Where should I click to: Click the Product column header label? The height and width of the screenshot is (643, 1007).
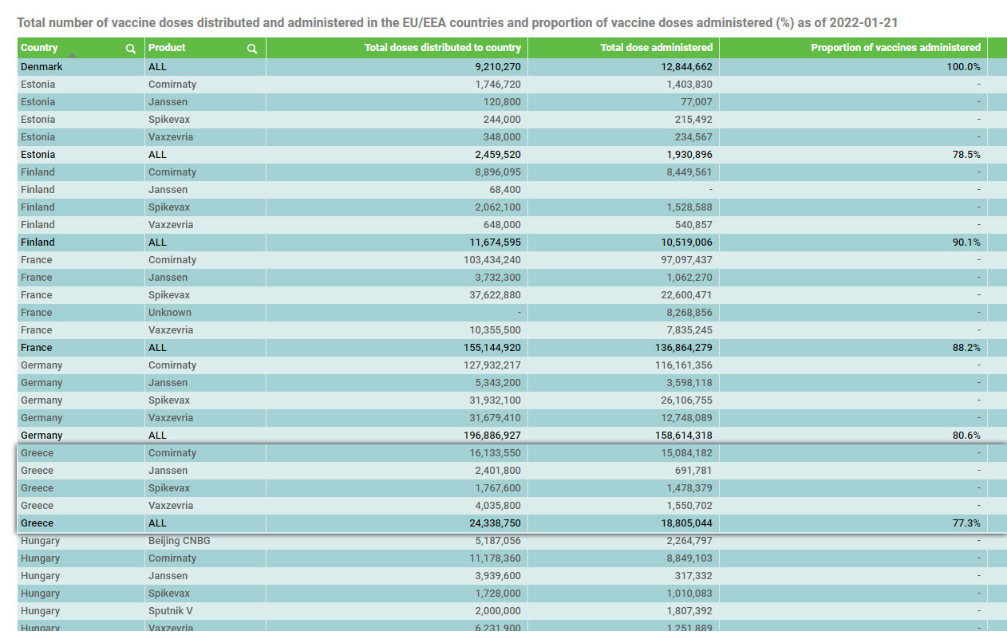click(167, 48)
